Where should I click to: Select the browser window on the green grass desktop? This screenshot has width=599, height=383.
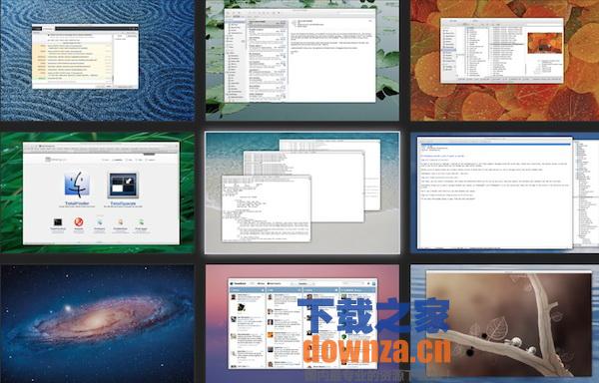click(101, 193)
